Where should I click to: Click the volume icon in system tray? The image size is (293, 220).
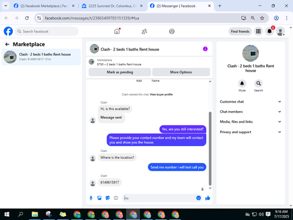coord(261,214)
